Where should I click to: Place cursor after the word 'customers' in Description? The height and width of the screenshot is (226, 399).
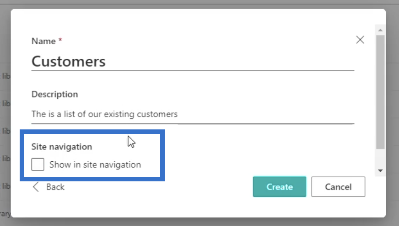tap(178, 114)
